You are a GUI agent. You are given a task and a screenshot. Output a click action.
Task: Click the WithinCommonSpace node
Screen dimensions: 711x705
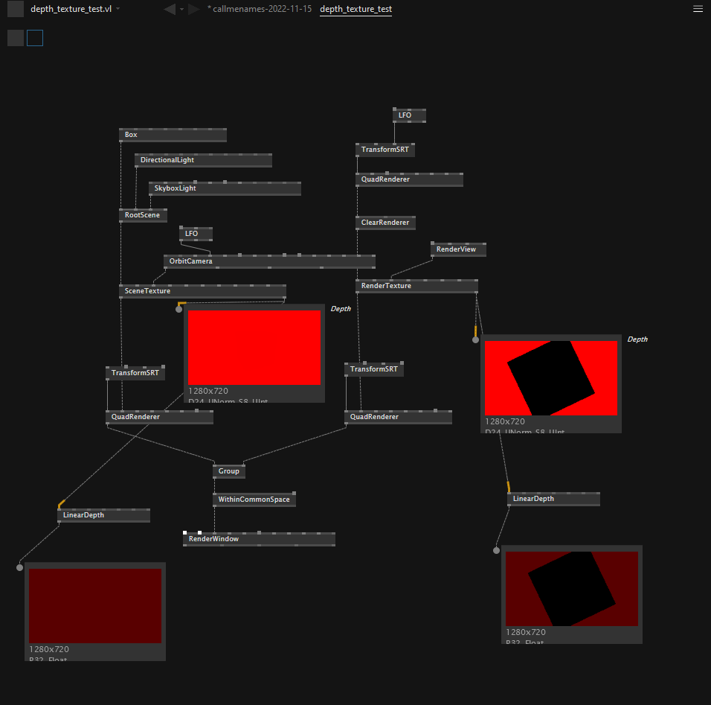(254, 500)
